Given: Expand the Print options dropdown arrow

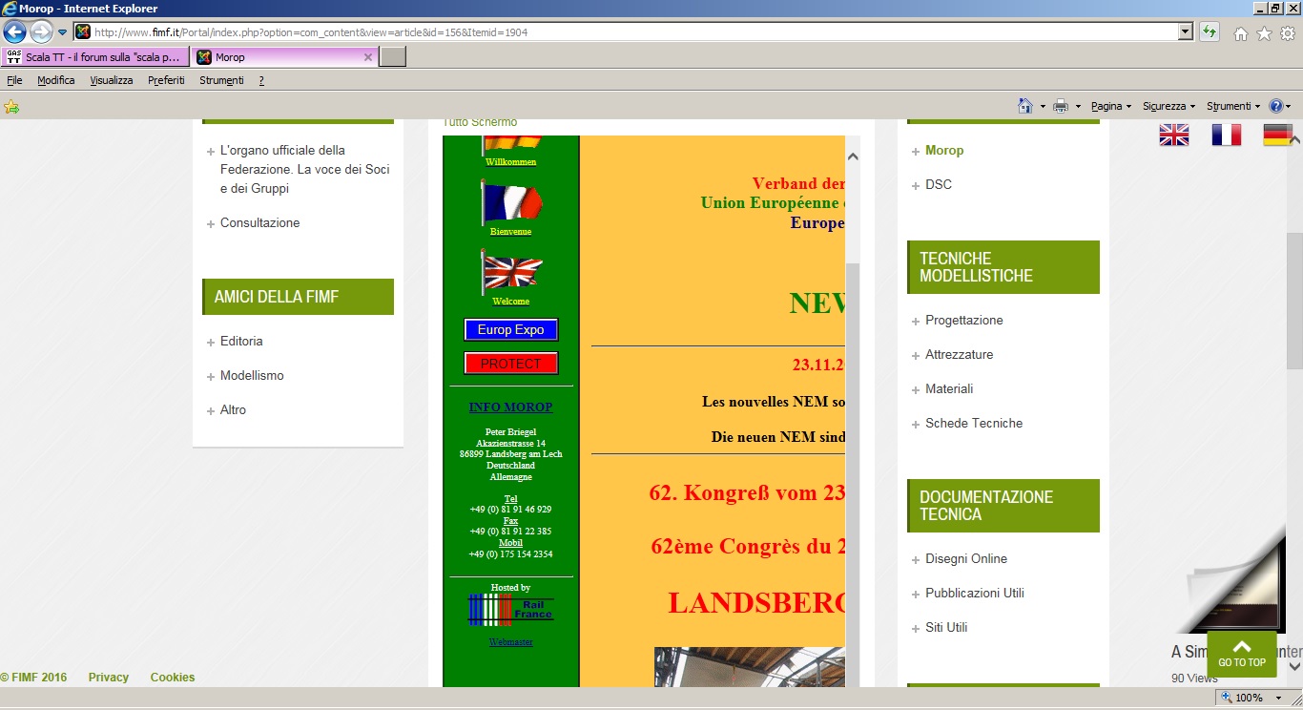Looking at the screenshot, I should click(1078, 106).
